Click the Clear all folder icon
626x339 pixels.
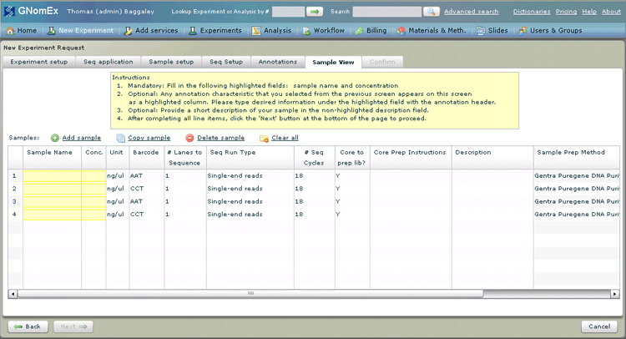pyautogui.click(x=264, y=138)
